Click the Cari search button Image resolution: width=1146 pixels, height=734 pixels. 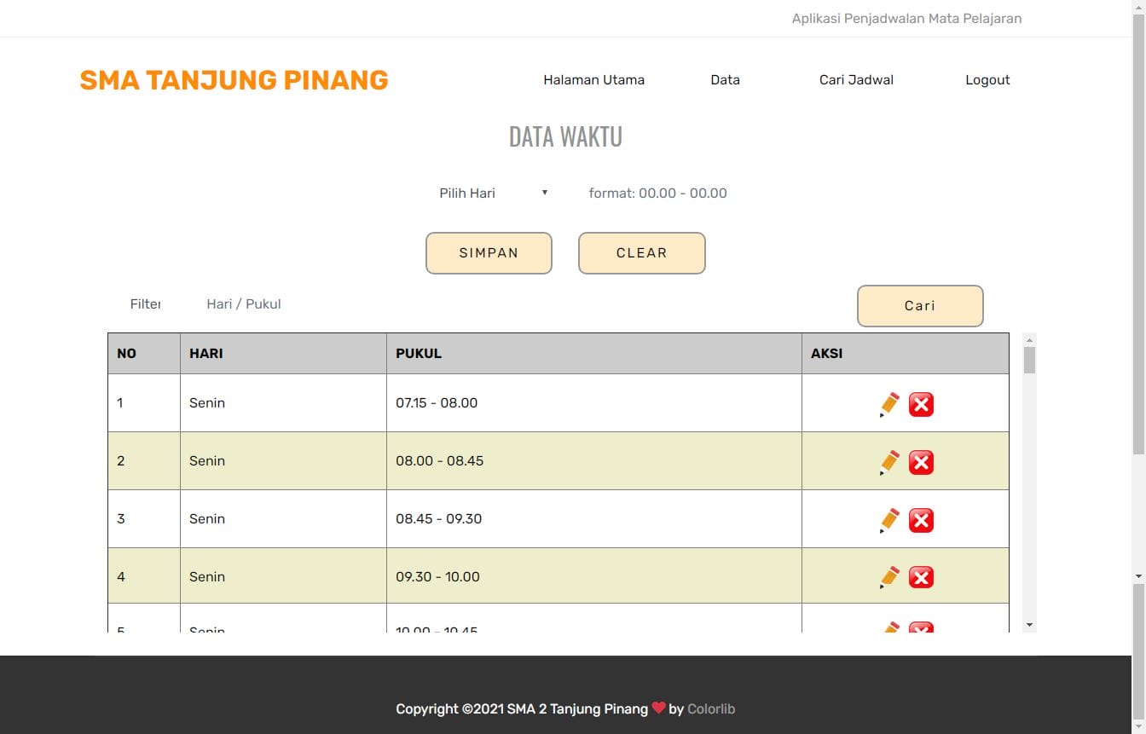point(919,306)
